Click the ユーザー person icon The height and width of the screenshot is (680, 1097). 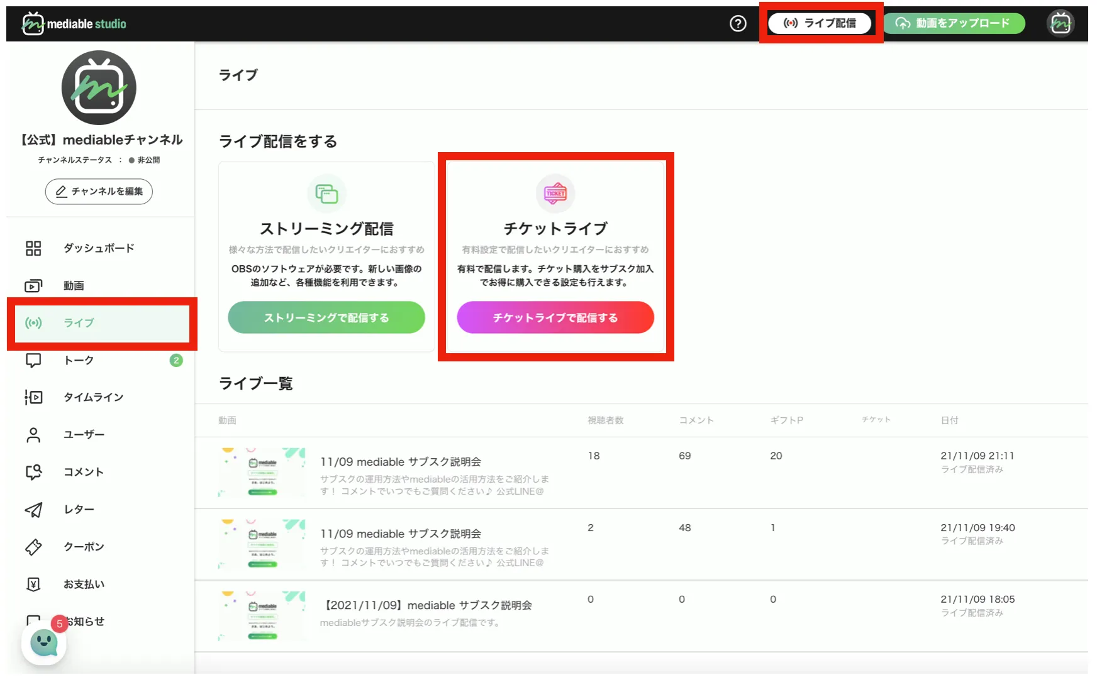(x=33, y=435)
